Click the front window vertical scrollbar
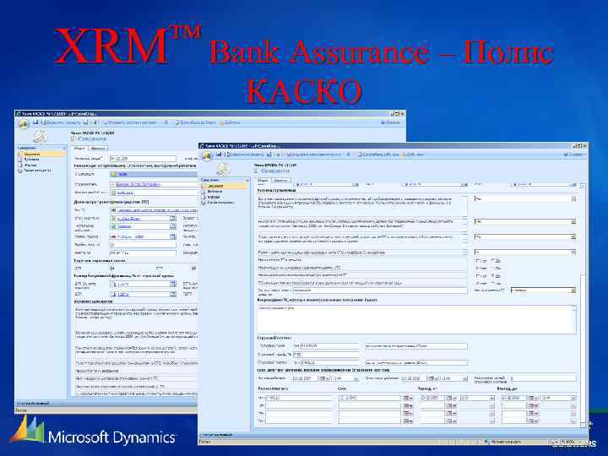 point(583,305)
